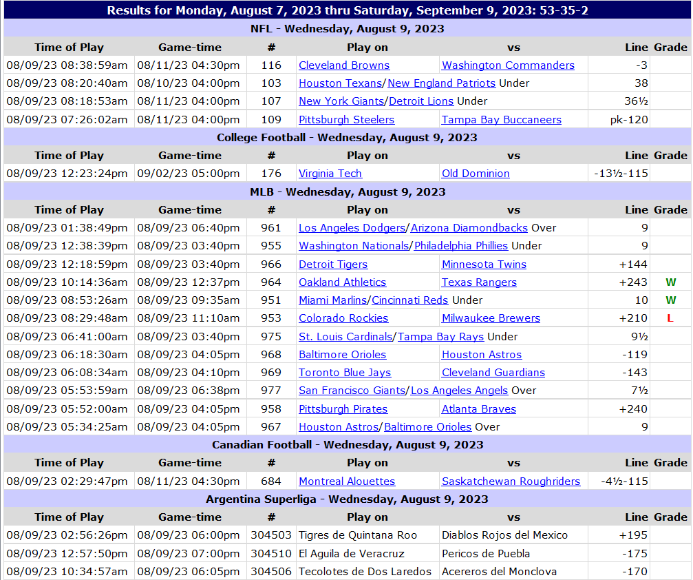Click the Texas Rangers link
Viewport: 693px width, 580px height.
coord(479,282)
